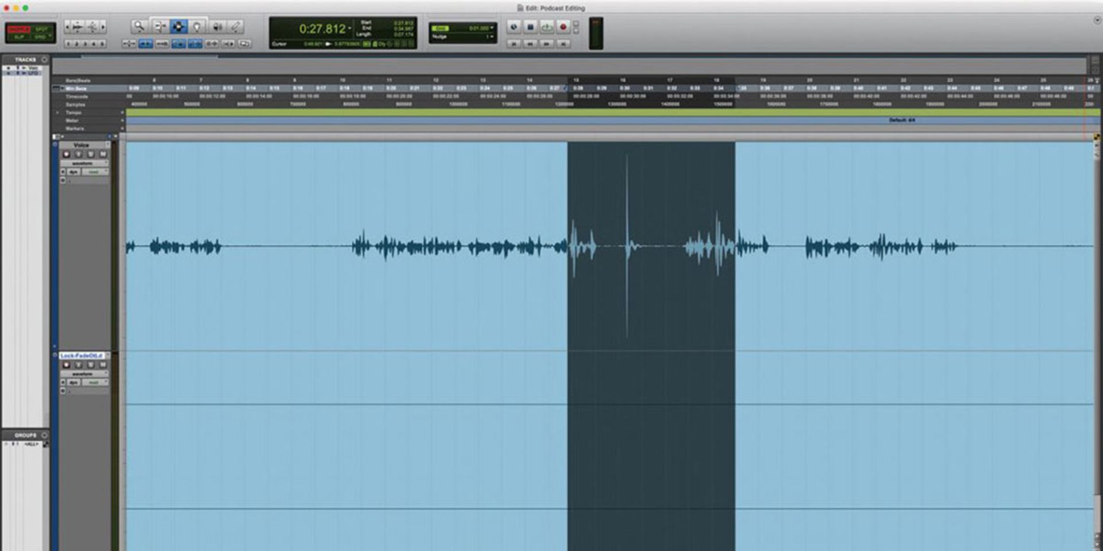Viewport: 1103px width, 551px height.
Task: Click the Voice track name
Action: tap(82, 145)
